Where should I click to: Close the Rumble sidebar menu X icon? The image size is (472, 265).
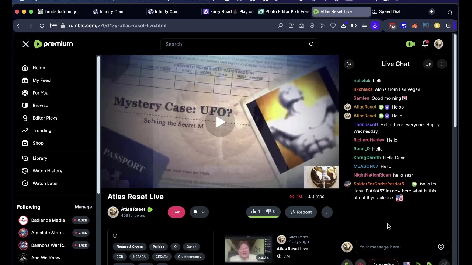point(25,44)
